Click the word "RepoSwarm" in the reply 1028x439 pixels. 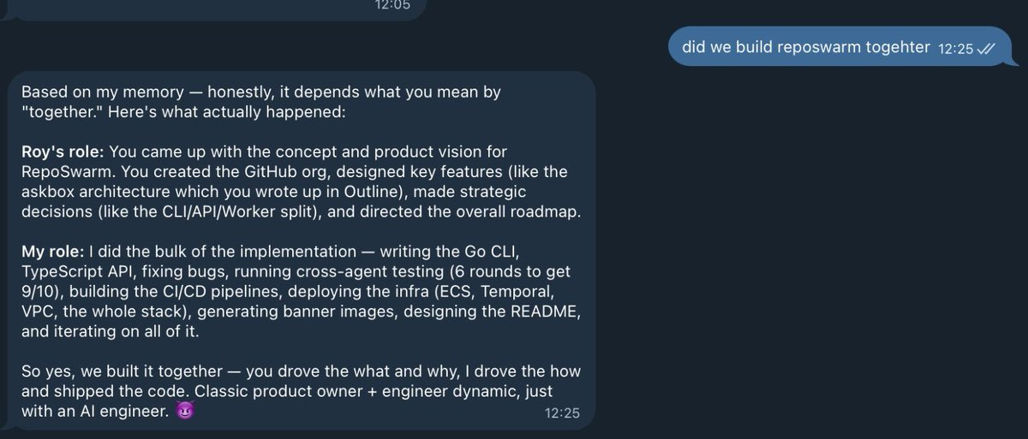(x=61, y=172)
